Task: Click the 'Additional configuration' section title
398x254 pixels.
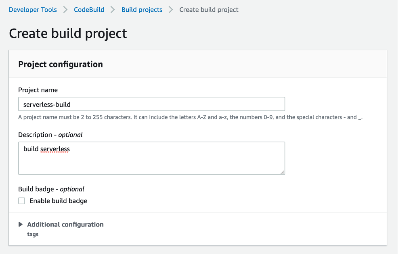Action: click(65, 225)
